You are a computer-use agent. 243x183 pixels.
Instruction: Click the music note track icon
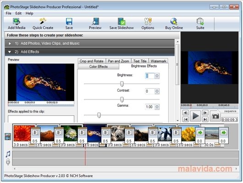click(8, 154)
